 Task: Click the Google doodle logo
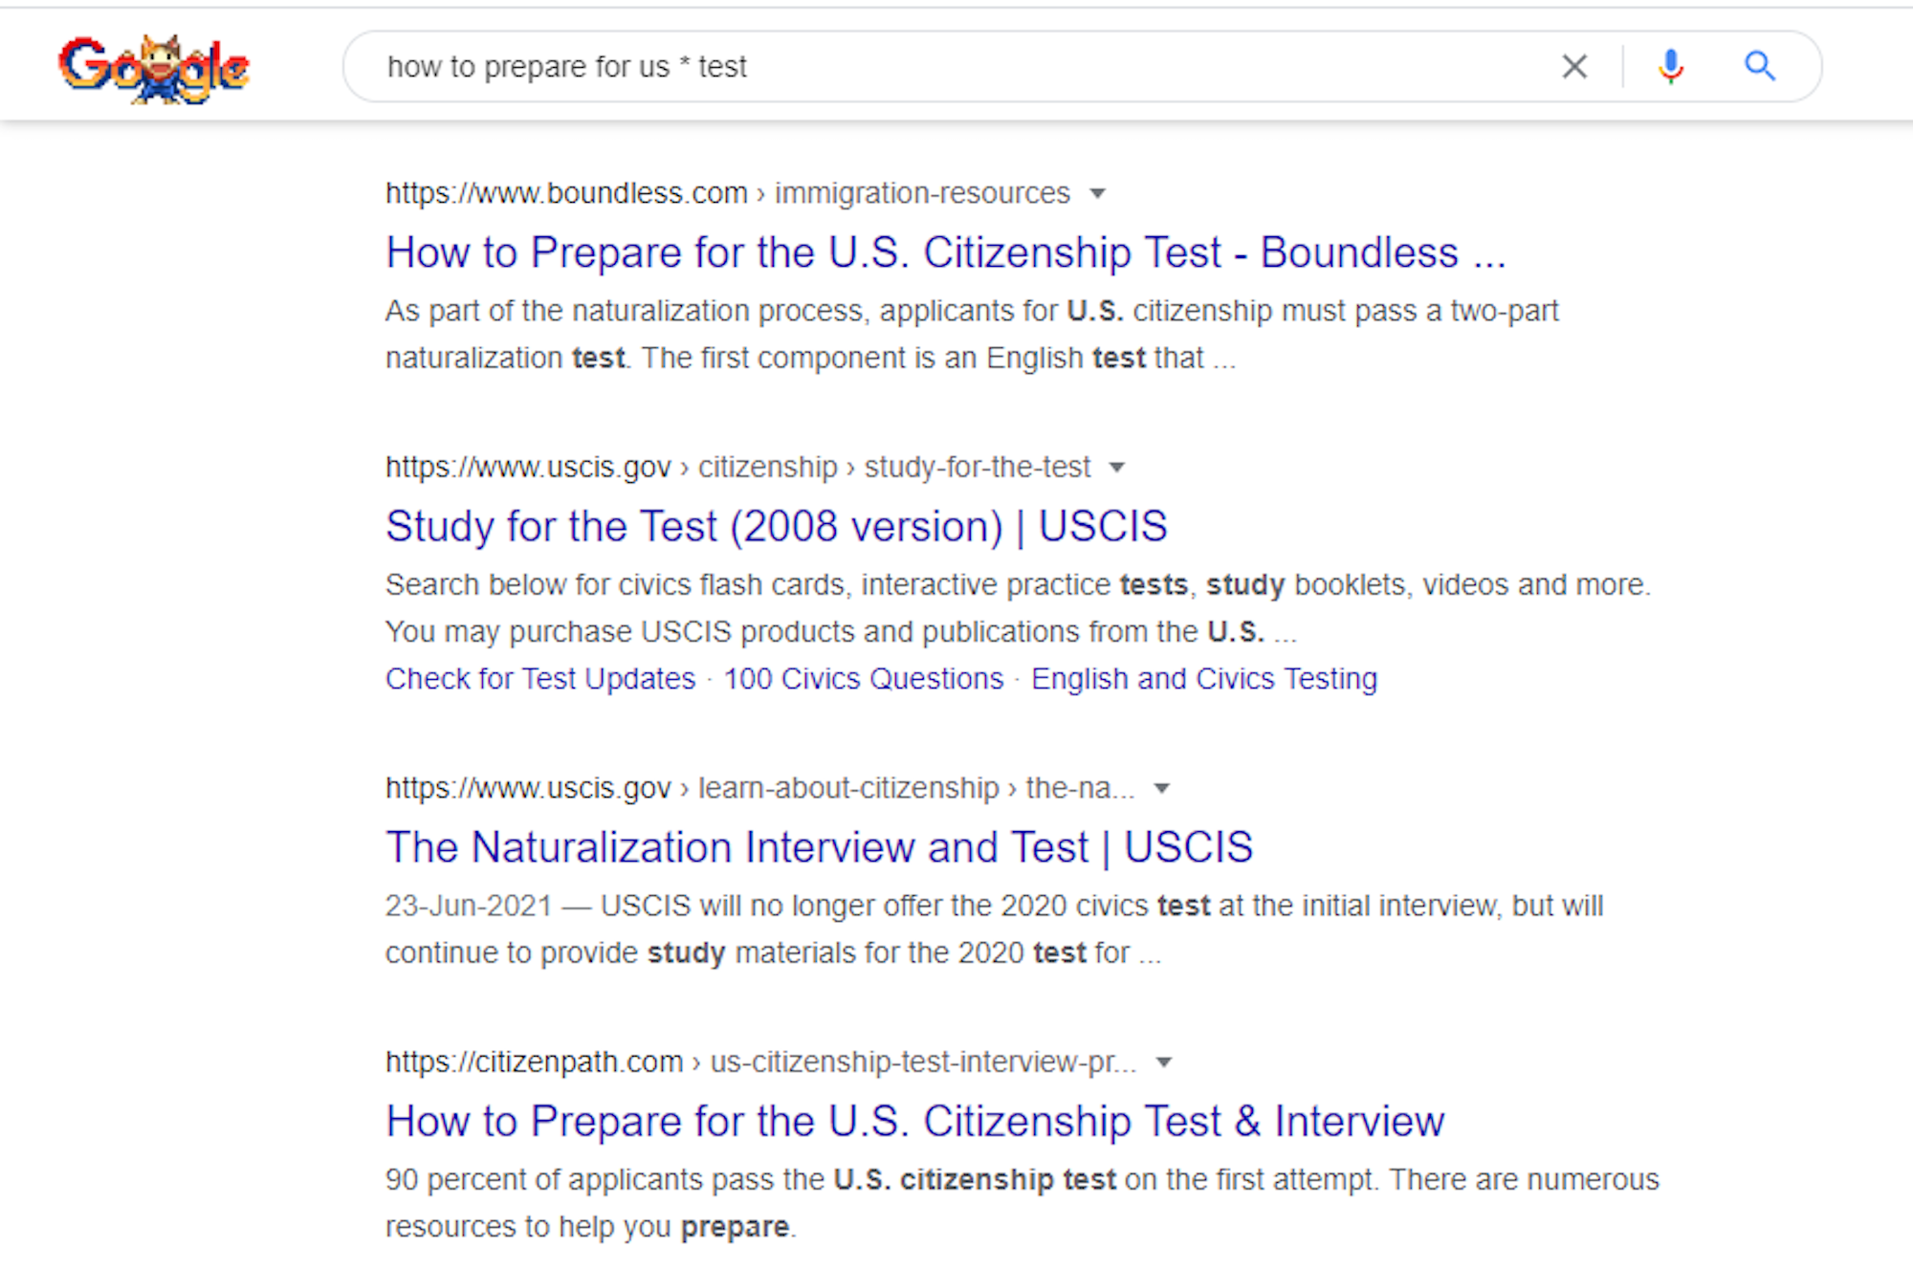pos(153,69)
